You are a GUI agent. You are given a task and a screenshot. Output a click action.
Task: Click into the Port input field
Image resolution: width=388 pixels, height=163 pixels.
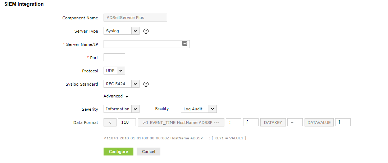coord(114,57)
